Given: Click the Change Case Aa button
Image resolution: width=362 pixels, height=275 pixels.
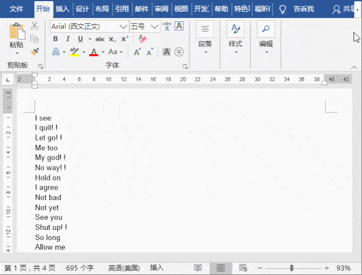Looking at the screenshot, I should (x=113, y=52).
